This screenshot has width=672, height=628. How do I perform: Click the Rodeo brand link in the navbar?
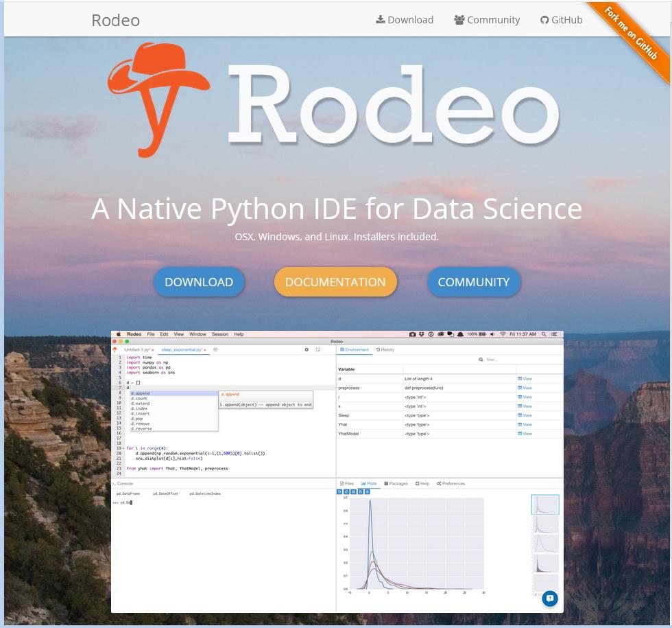coord(116,20)
